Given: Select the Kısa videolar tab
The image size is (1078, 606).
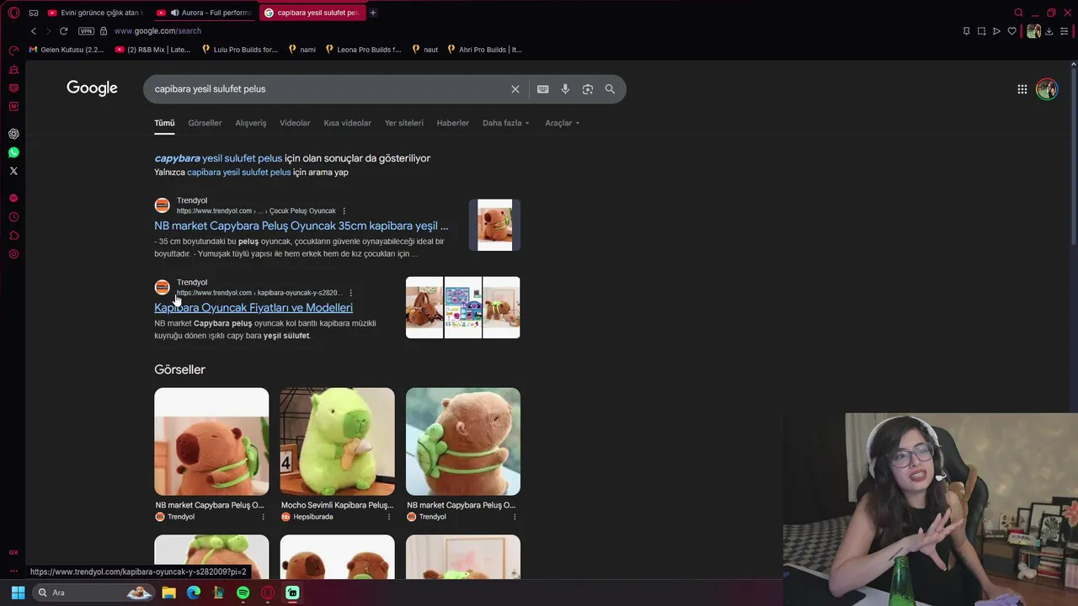Looking at the screenshot, I should point(347,123).
